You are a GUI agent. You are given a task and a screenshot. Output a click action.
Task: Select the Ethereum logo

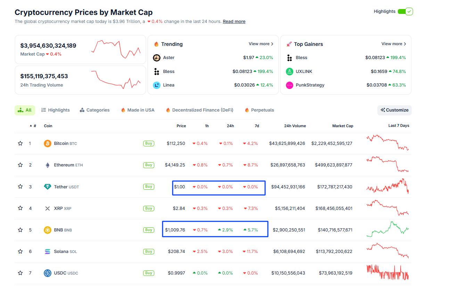47,165
